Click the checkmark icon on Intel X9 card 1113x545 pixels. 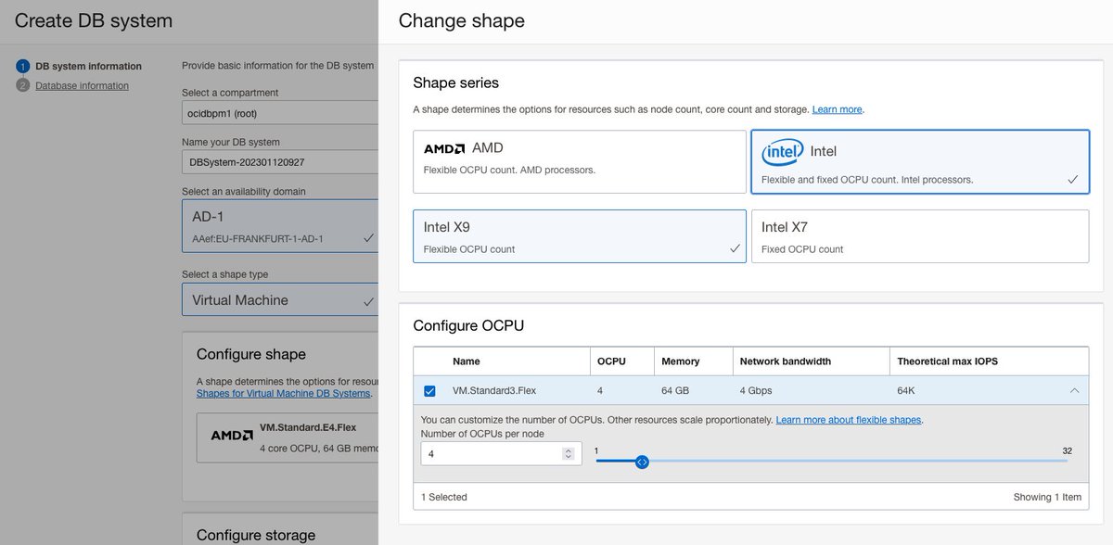(x=735, y=248)
